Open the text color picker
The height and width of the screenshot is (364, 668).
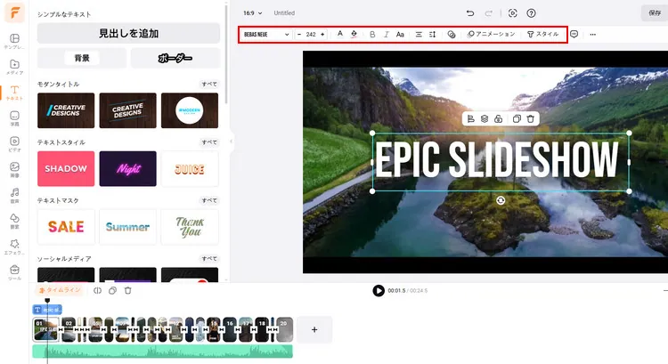tap(340, 34)
